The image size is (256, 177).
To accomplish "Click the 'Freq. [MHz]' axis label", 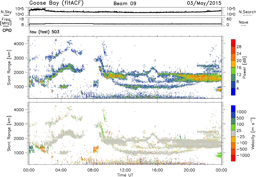I will tap(6, 21).
